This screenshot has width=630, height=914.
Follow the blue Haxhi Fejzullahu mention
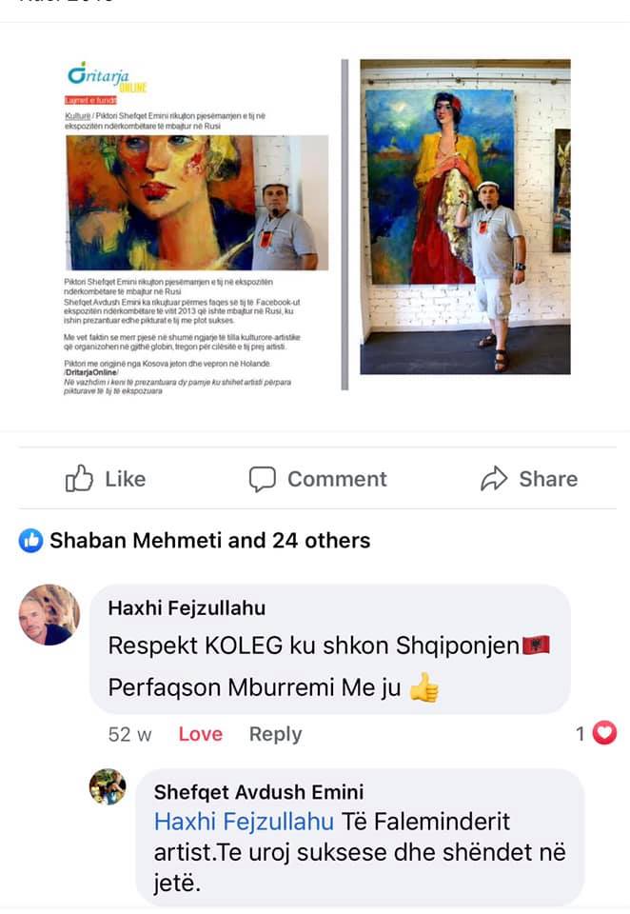tap(244, 822)
